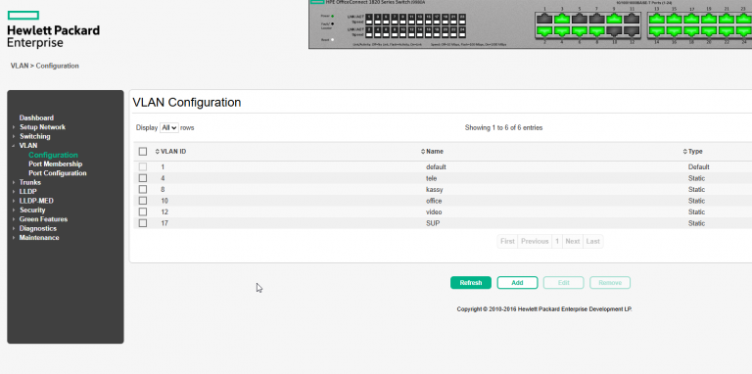
Task: Select the checkbox for VLAN 10 office
Action: (x=143, y=201)
